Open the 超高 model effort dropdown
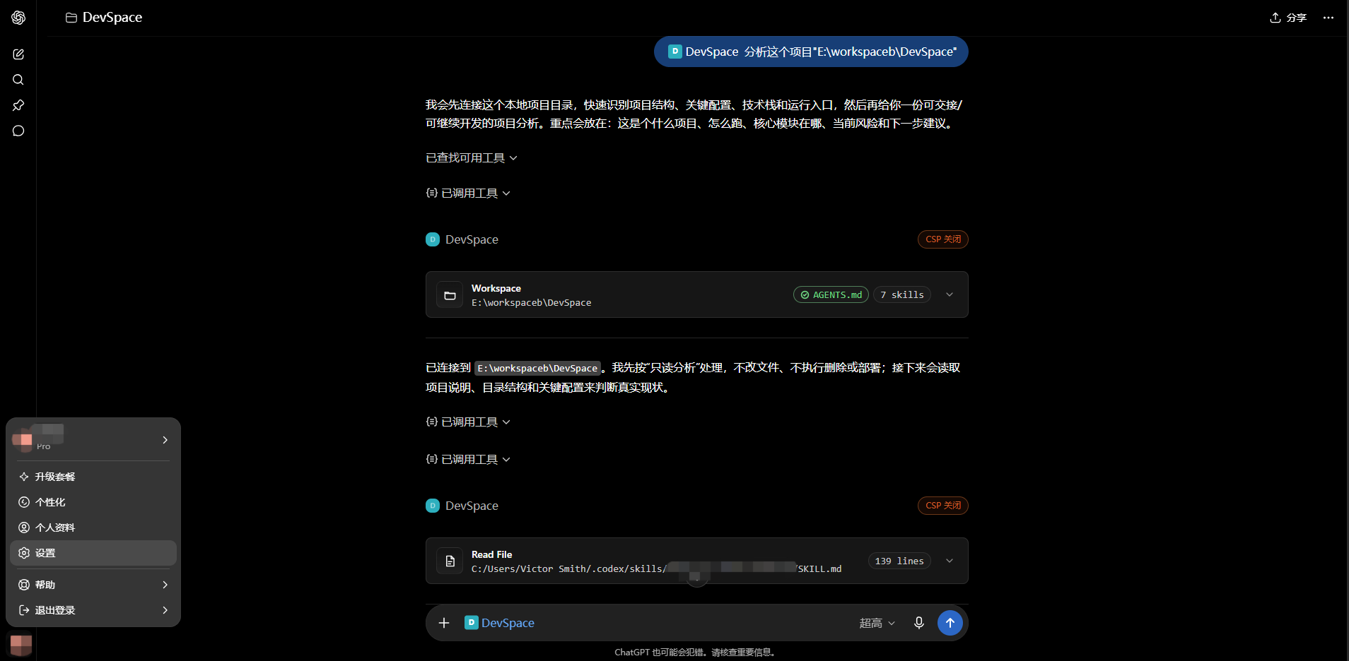The height and width of the screenshot is (661, 1349). coord(877,623)
